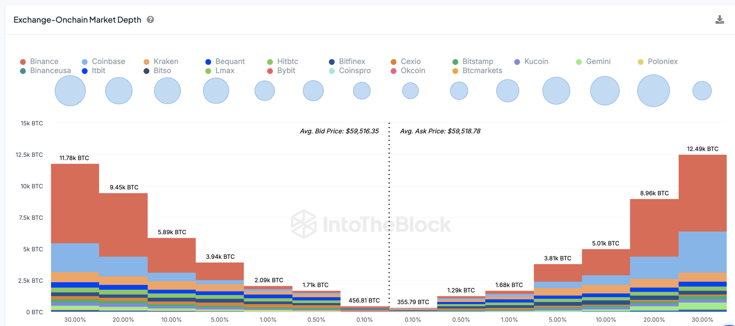Screen dimensions: 735x326
Task: Click the '11.78k BTC' bar label
Action: [x=74, y=158]
